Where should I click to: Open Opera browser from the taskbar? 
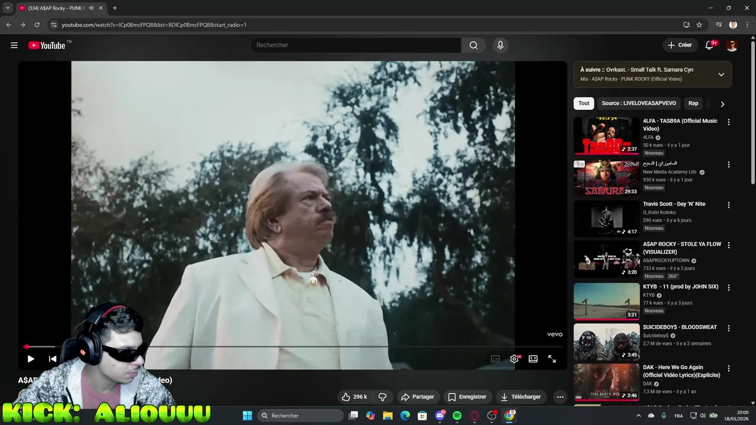(x=474, y=416)
